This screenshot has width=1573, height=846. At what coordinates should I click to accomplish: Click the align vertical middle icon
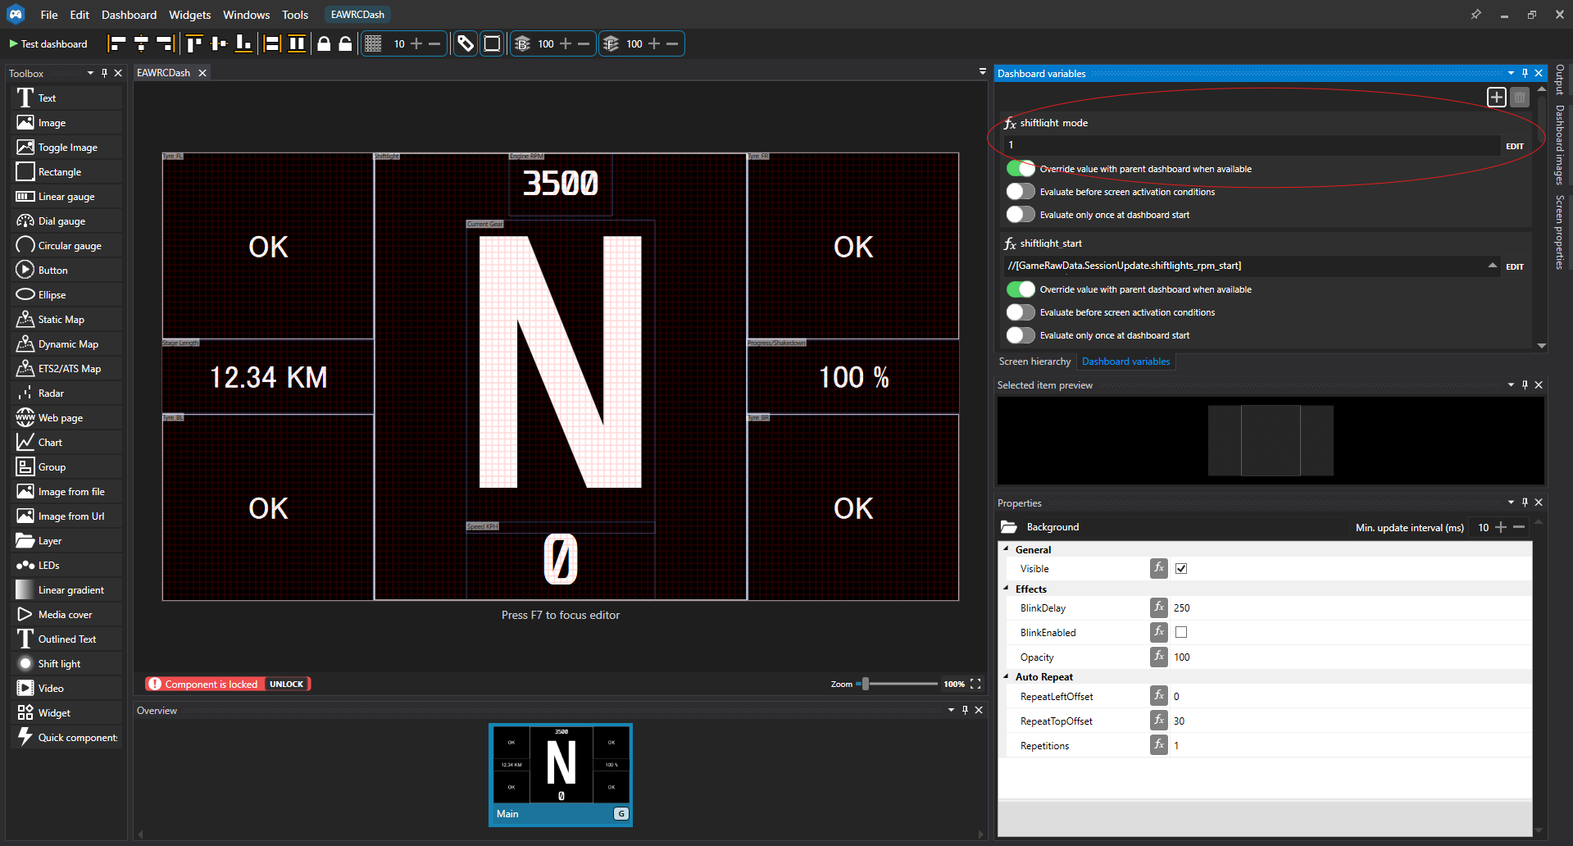pyautogui.click(x=219, y=43)
